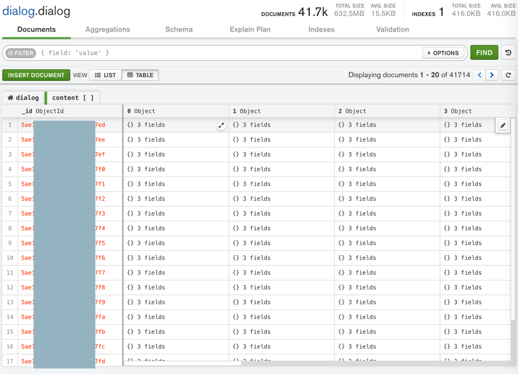518x374 pixels.
Task: Refresh documents with the reload icon
Action: 508,75
